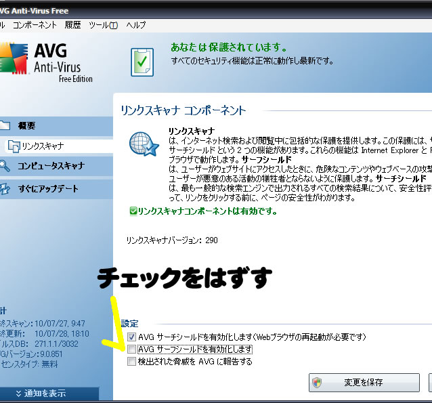This screenshot has height=403, width=432.
Task: Click the virus DB value 271.1.1/3032
Action: click(x=56, y=344)
